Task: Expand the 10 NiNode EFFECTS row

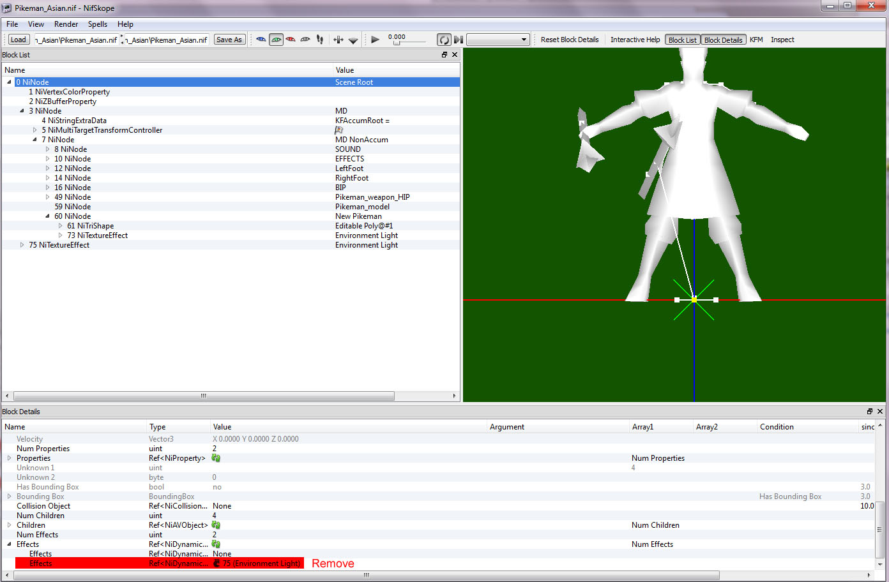Action: pyautogui.click(x=47, y=159)
